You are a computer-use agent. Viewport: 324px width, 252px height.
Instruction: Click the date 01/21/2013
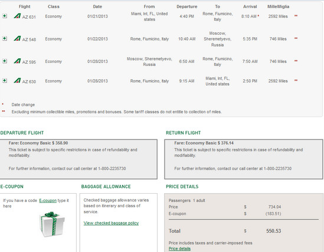click(x=97, y=16)
